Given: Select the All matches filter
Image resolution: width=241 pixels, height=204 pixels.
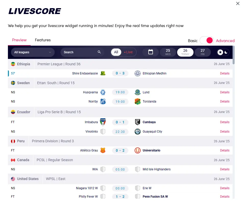Looking at the screenshot, I should point(116,52).
